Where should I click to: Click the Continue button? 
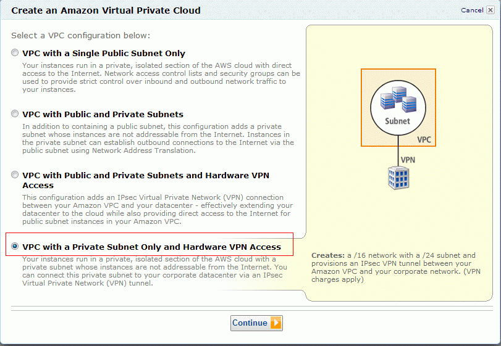tap(256, 323)
